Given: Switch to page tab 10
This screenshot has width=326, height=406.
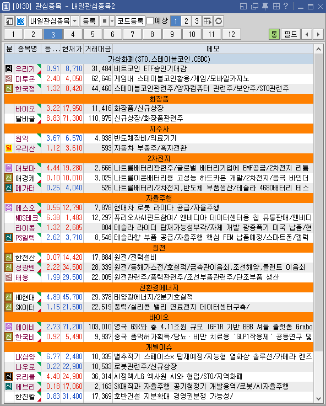Looking at the screenshot, I should (192, 34).
